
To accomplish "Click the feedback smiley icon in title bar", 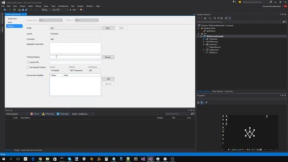I will 240,2.
